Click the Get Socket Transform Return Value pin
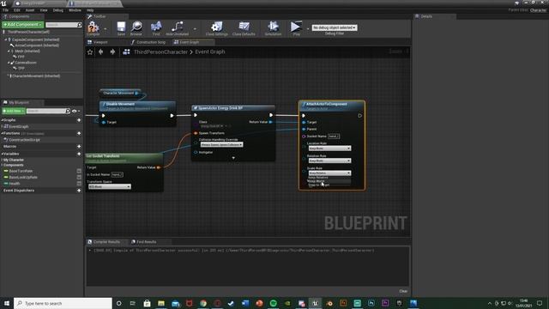The image size is (549, 309). coord(159,167)
